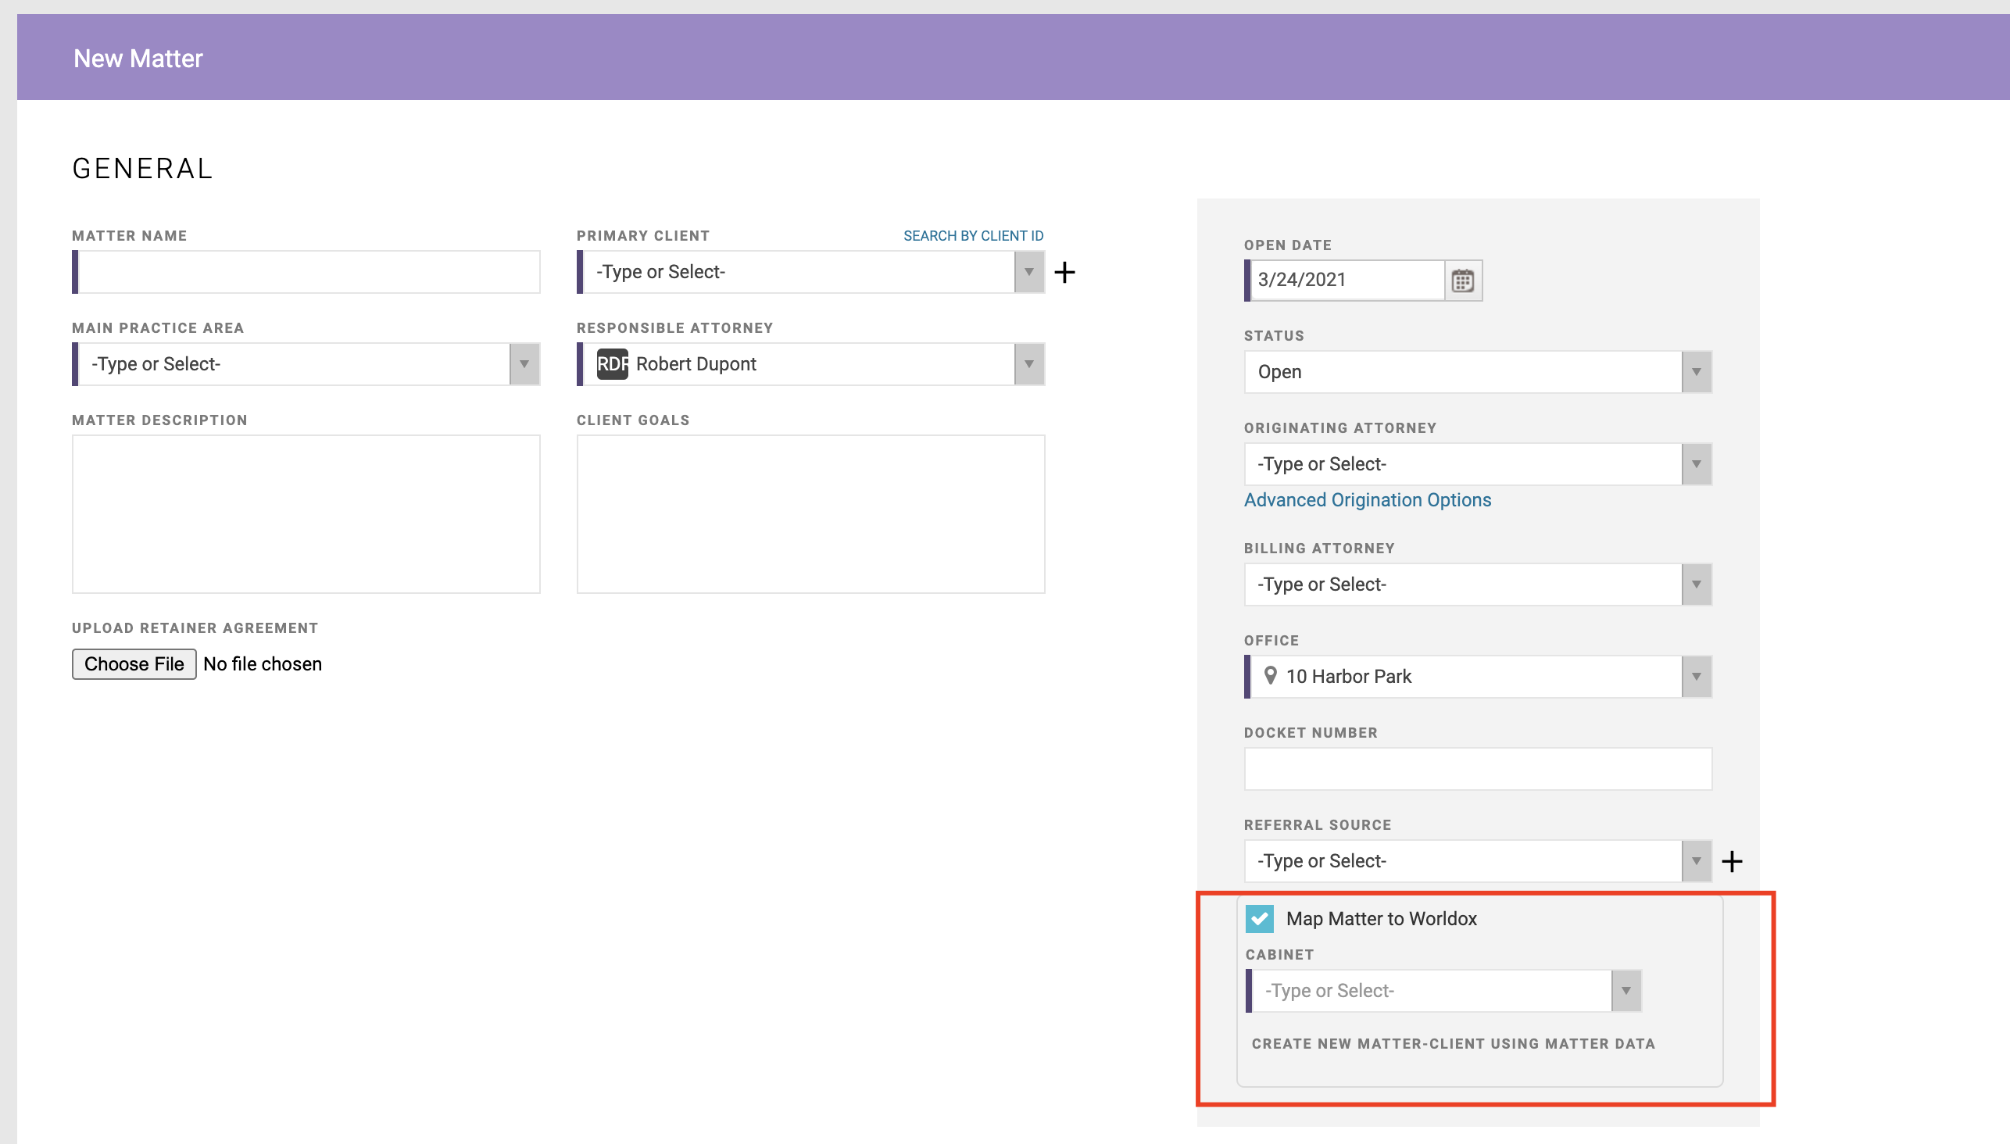Click into the Matter Name field
Viewport: 2010px width, 1144px height.
click(x=308, y=273)
